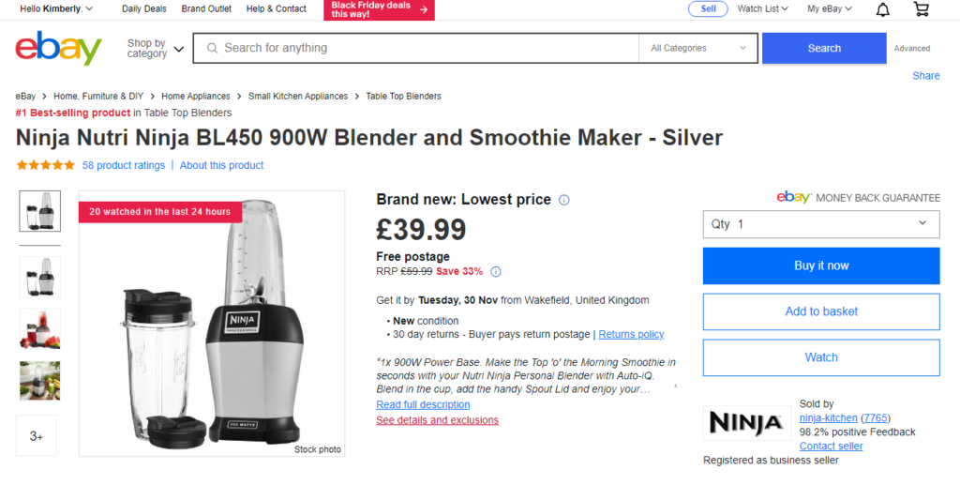Screen dimensions: 960x500
Task: Open the notifications bell icon
Action: coord(882,9)
